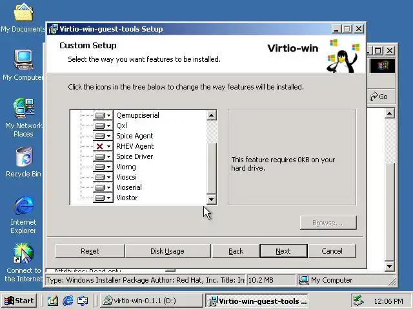The image size is (413, 309).
Task: Select the My Network Places desktop icon
Action: coord(23,118)
